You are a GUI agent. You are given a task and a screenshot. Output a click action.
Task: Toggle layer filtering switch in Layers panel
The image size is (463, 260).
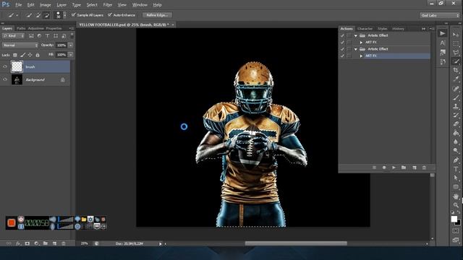point(72,35)
